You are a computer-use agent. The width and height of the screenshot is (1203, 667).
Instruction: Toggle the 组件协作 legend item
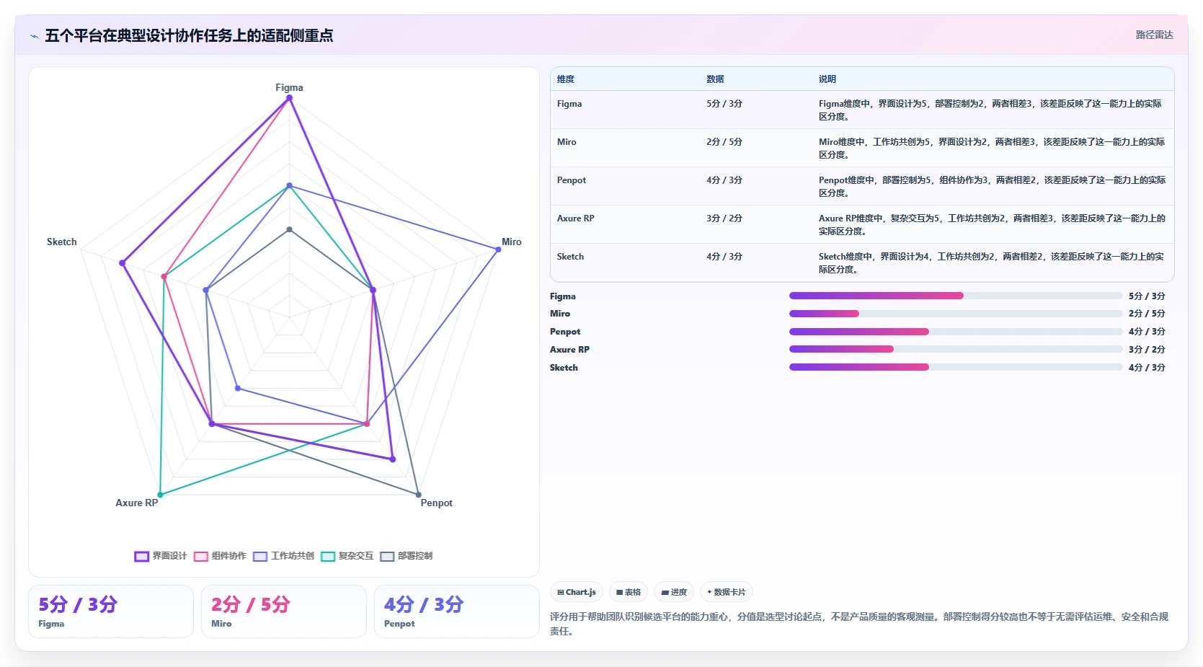tap(220, 556)
